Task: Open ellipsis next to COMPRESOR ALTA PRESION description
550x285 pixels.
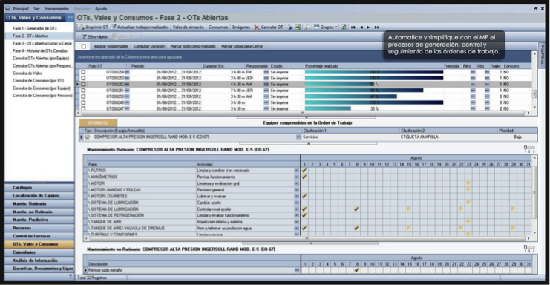Action: click(298, 137)
